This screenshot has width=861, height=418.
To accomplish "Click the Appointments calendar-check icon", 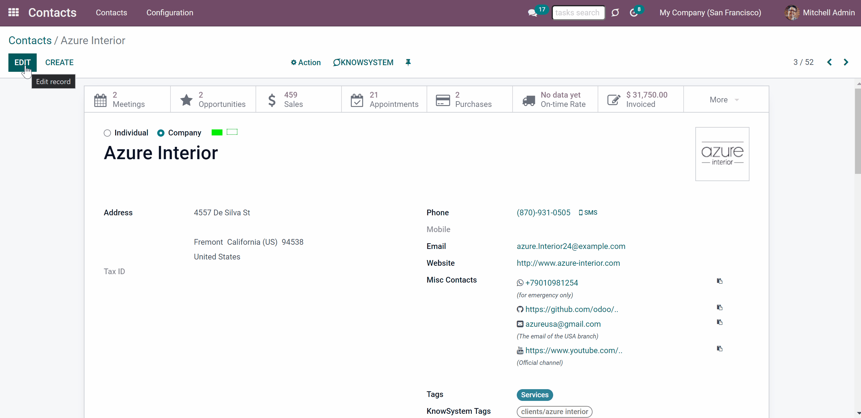I will [357, 100].
